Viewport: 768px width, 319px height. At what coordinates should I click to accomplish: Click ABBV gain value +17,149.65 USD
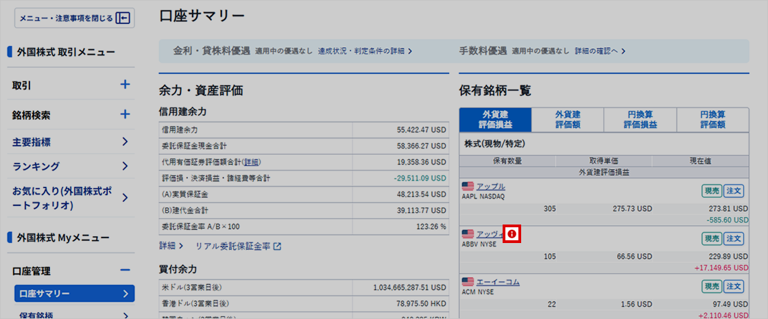point(721,268)
